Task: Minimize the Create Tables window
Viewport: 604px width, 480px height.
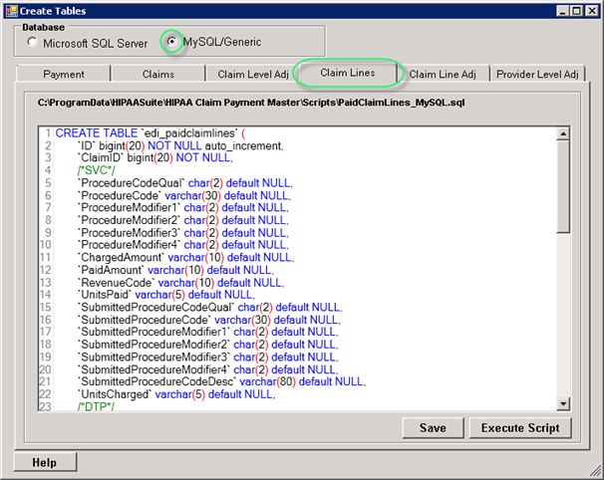Action: tap(551, 11)
